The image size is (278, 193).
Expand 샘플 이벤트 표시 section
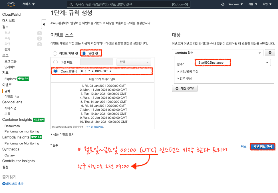(63, 134)
